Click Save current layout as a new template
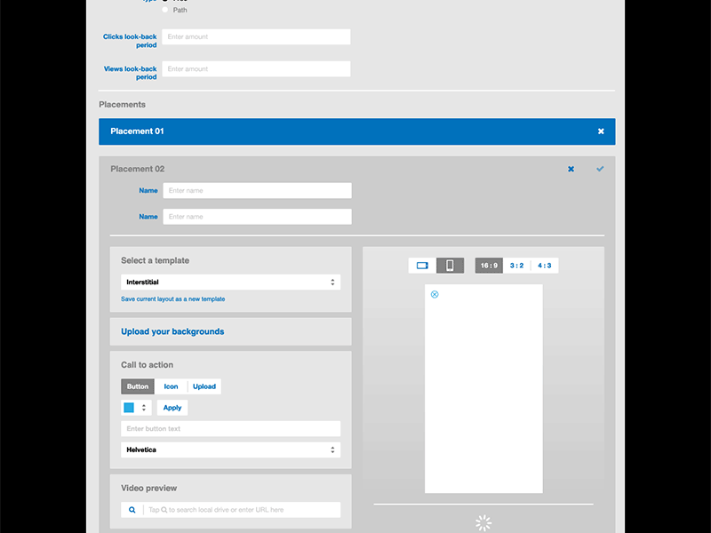711x533 pixels. (172, 299)
